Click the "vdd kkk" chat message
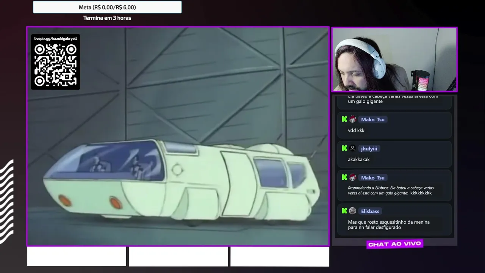This screenshot has width=485, height=273. (x=356, y=130)
